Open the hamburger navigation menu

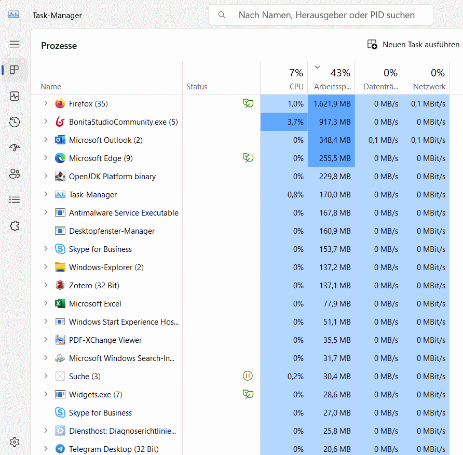pos(15,44)
